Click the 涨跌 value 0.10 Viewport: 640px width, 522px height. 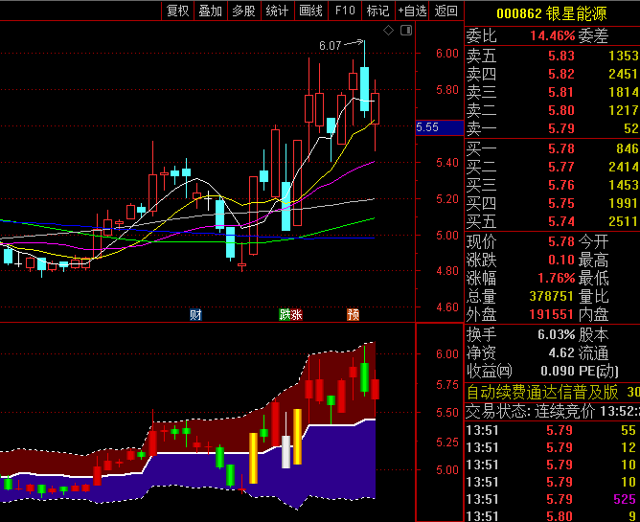pyautogui.click(x=561, y=260)
